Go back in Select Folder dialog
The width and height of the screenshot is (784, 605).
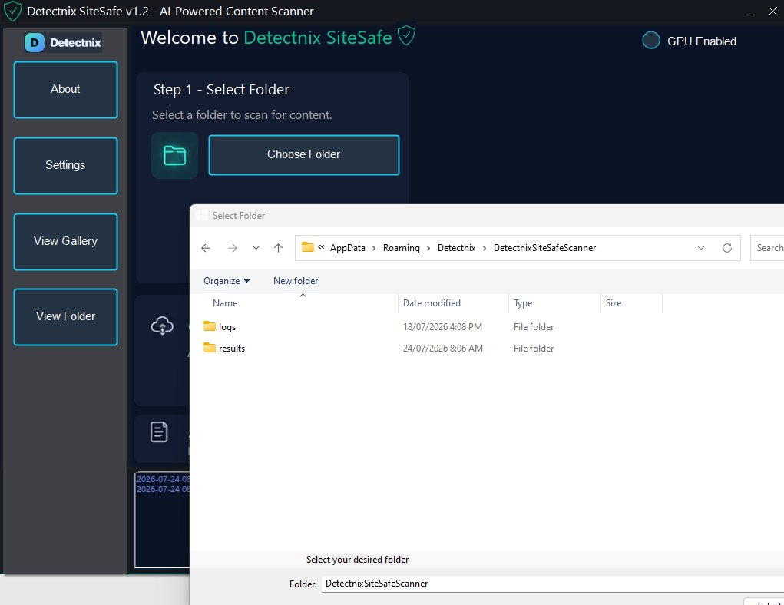206,248
